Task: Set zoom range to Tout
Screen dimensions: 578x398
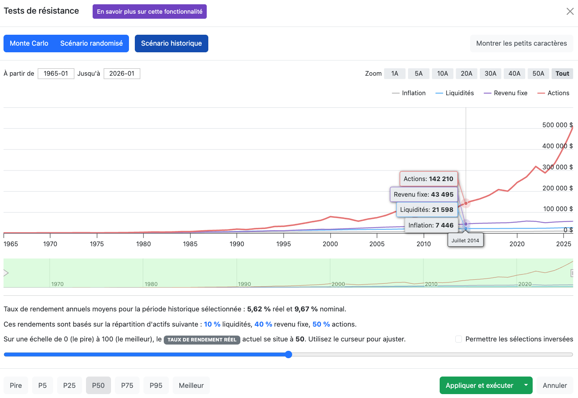Action: click(562, 73)
